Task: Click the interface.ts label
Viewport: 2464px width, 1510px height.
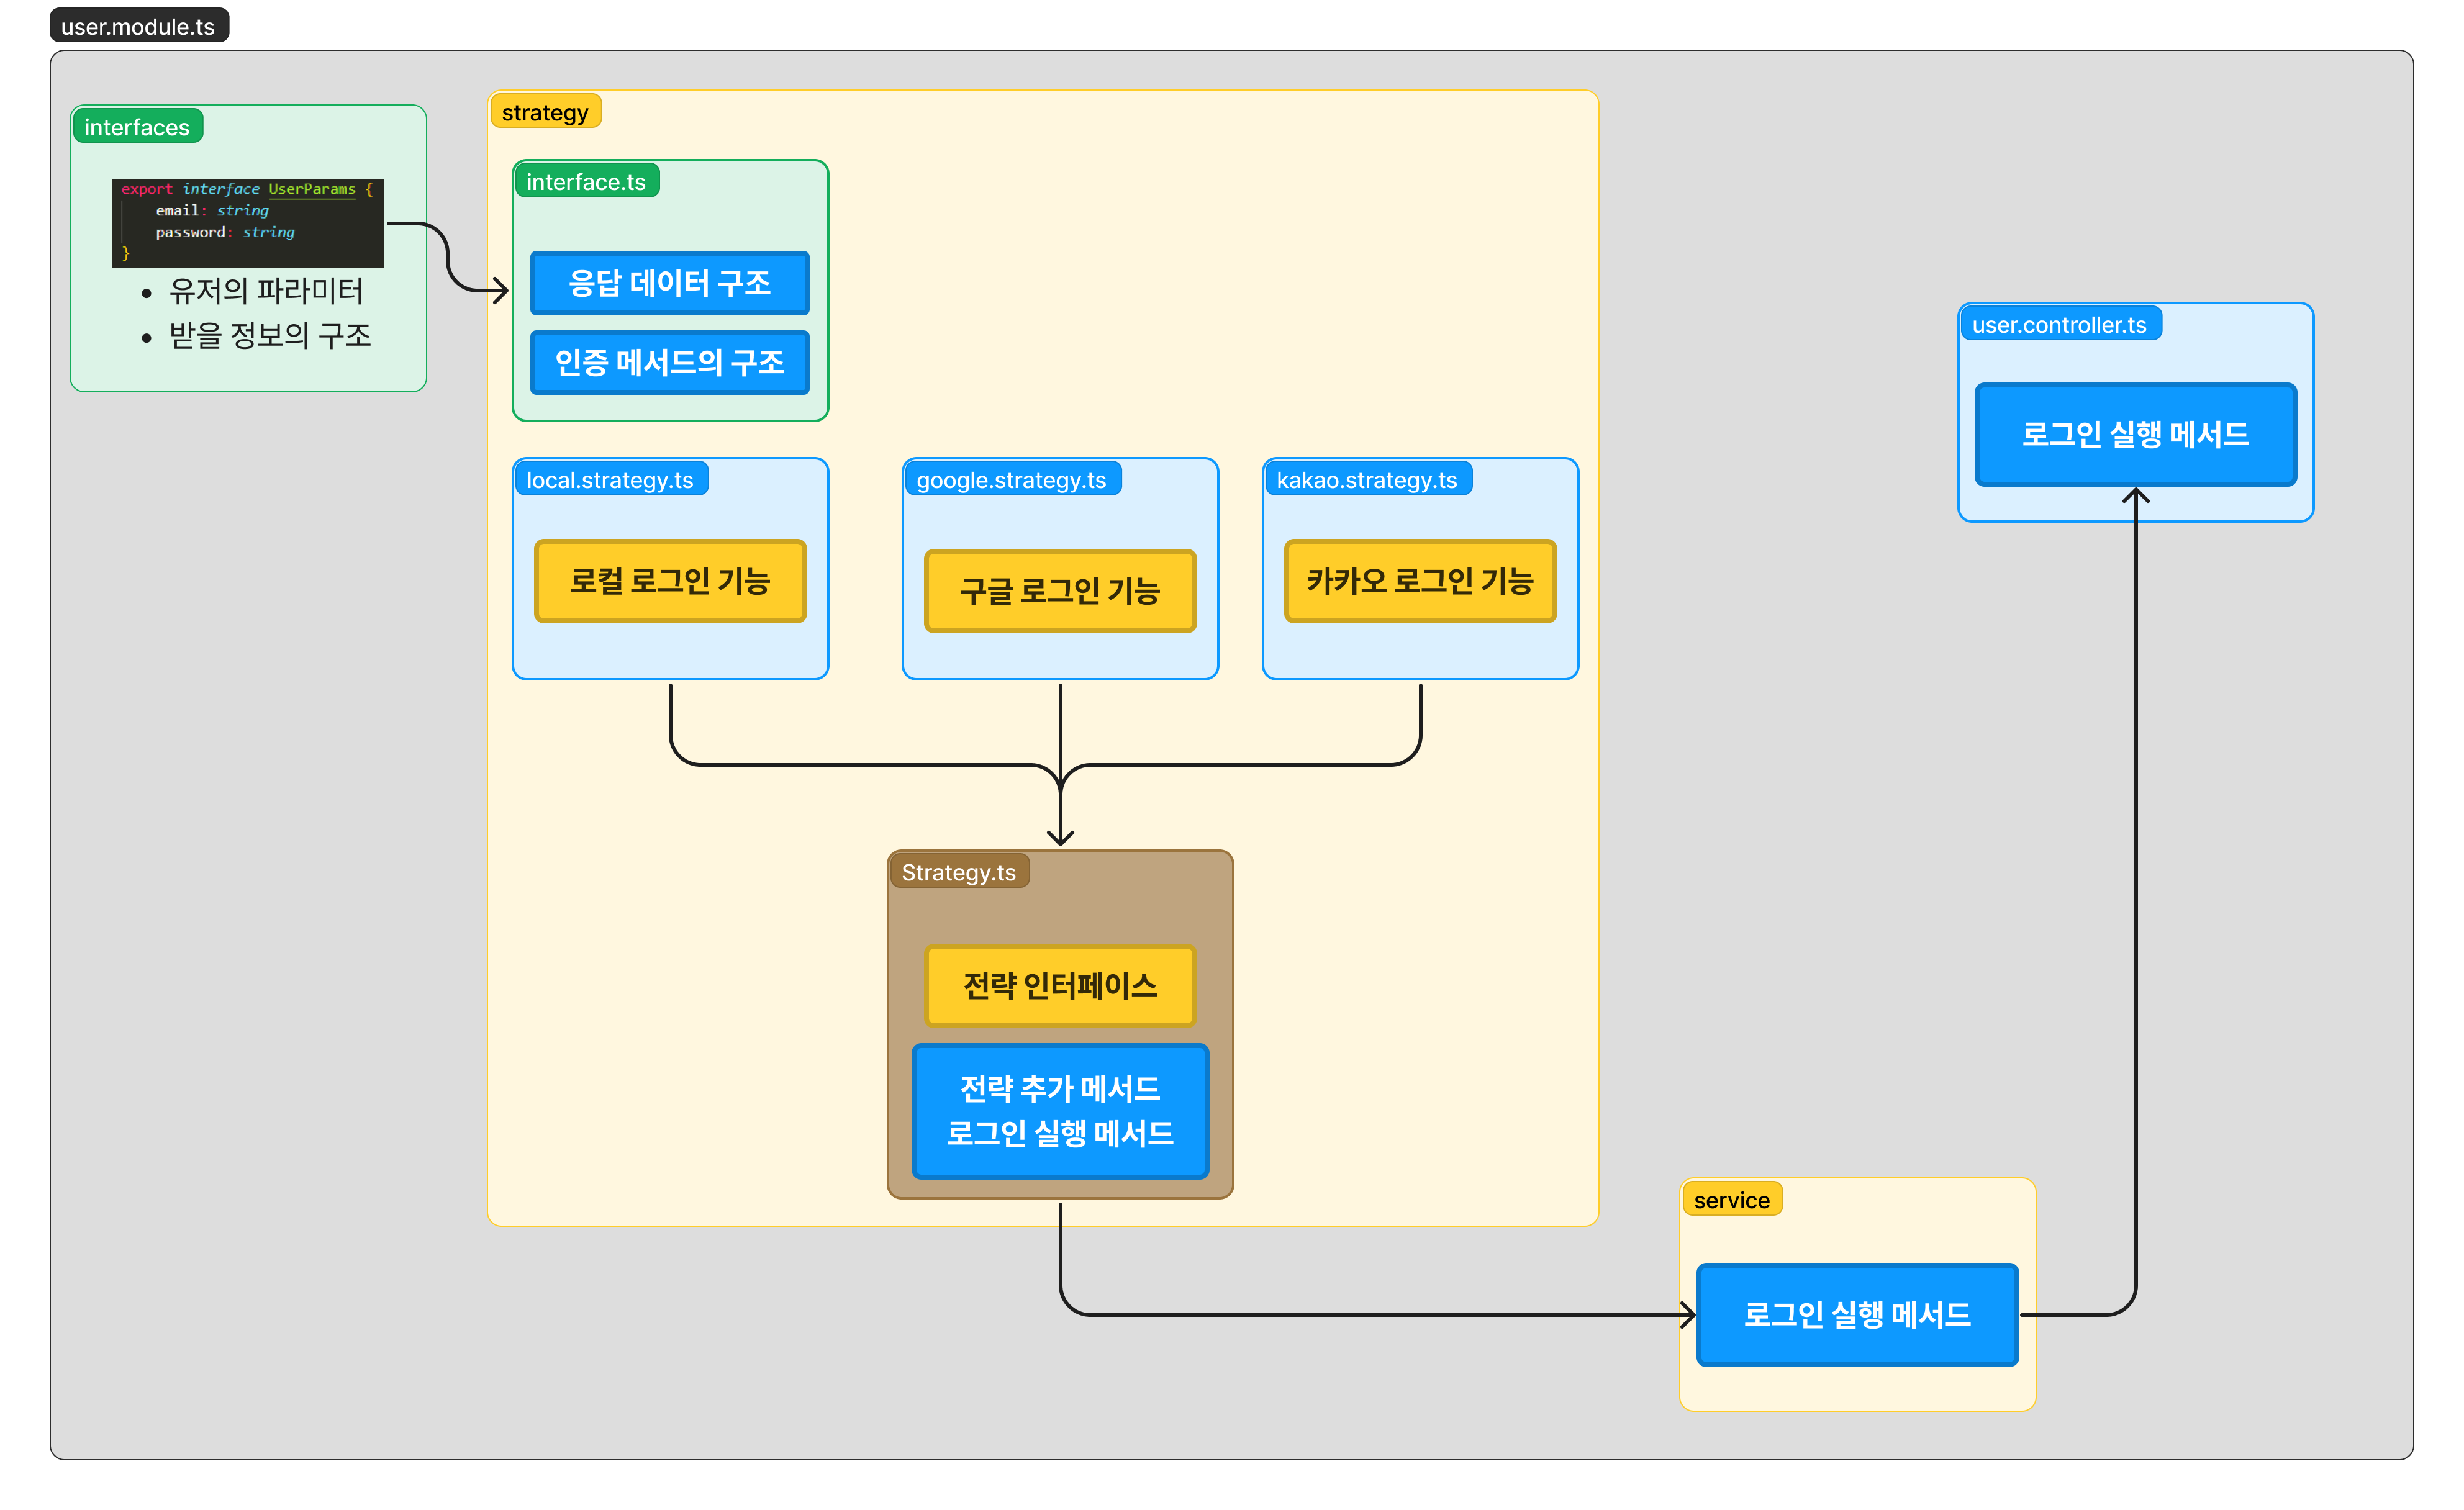Action: pos(586,182)
